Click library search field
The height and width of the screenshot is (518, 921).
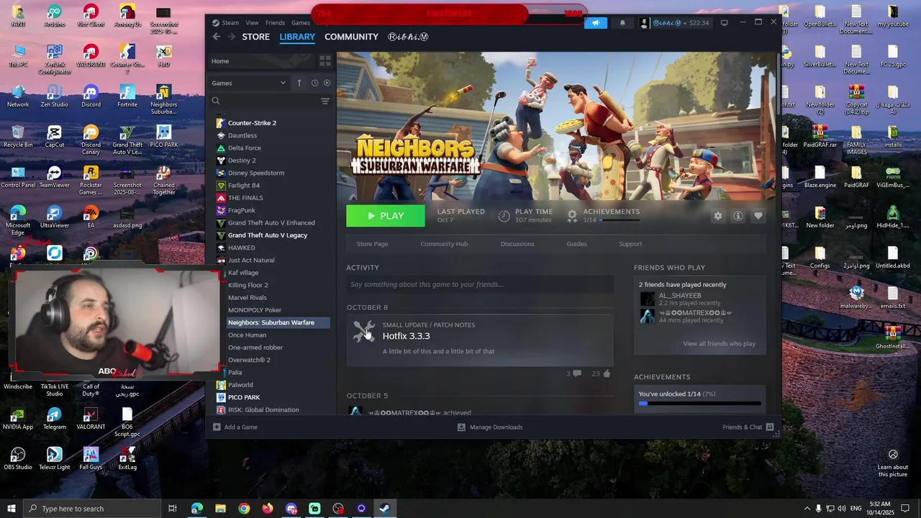263,101
